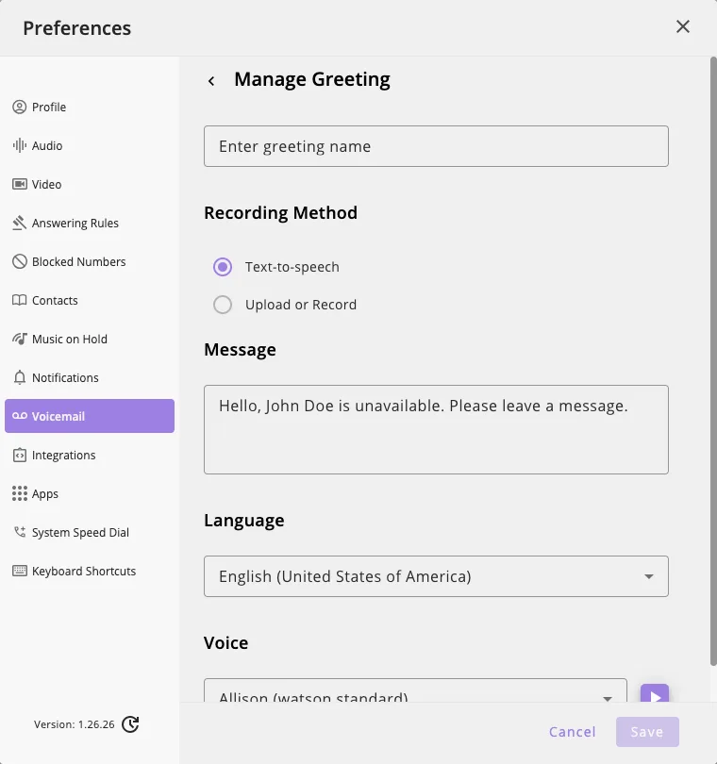Go to Blocked Numbers settings

pyautogui.click(x=90, y=261)
